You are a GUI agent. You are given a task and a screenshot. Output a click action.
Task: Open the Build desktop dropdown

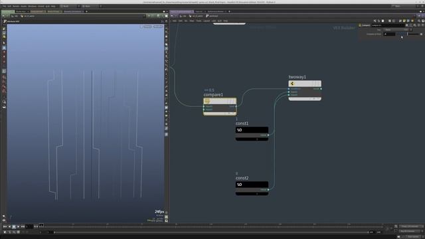[x=70, y=6]
